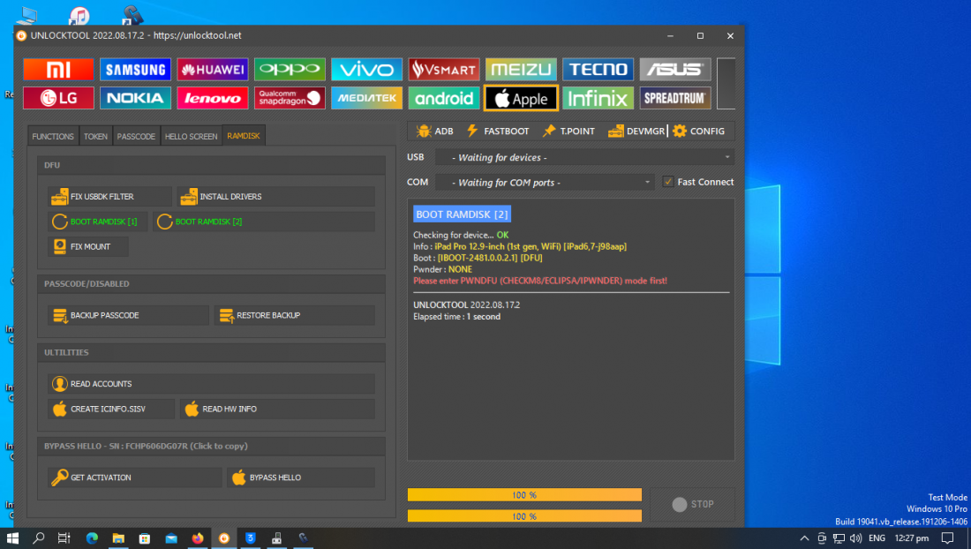Open the Spreadtrum chipset section

[x=675, y=98]
